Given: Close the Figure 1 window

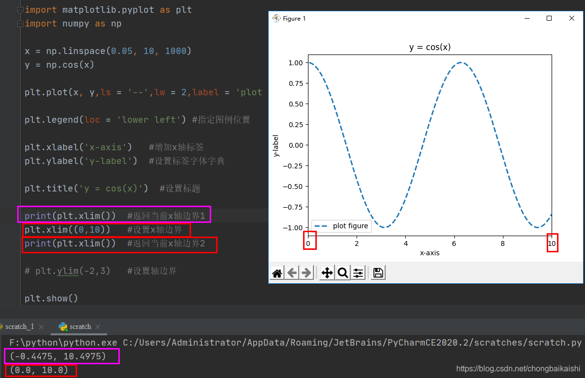Looking at the screenshot, I should pyautogui.click(x=572, y=18).
